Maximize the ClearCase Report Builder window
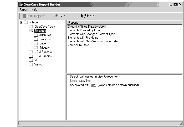The width and height of the screenshot is (184, 127). click(x=175, y=4)
